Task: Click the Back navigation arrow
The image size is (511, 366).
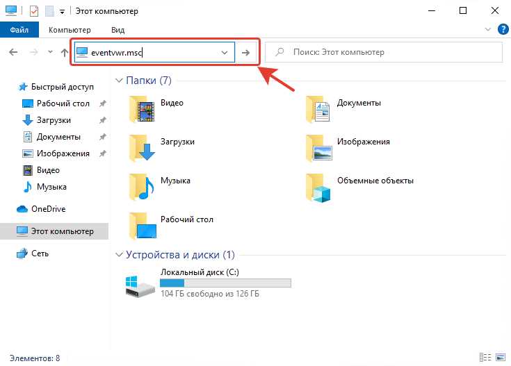Action: pyautogui.click(x=13, y=52)
